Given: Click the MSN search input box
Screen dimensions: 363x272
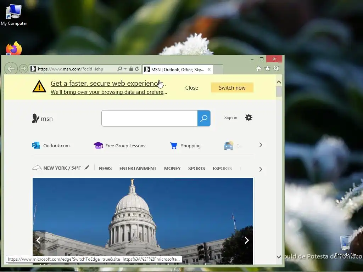Looking at the screenshot, I should pos(150,118).
